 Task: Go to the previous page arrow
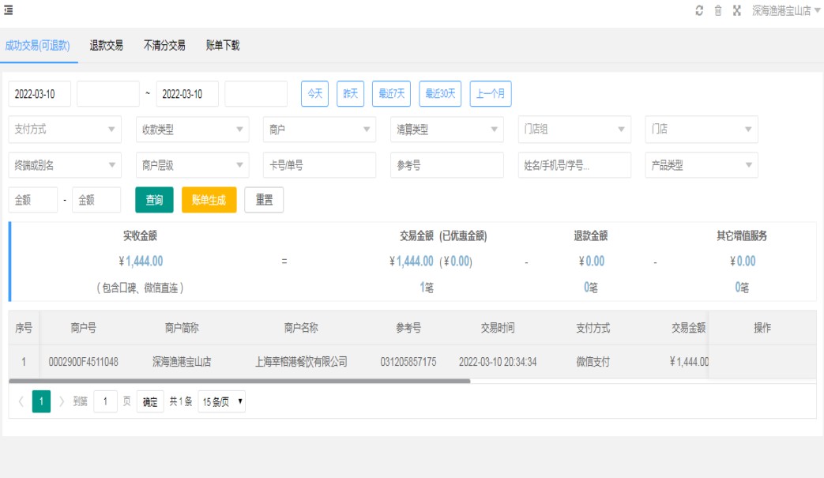[x=21, y=401]
